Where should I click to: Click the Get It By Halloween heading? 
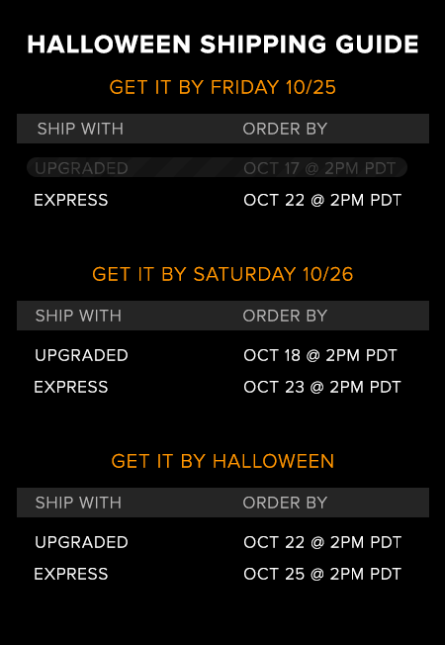[222, 461]
